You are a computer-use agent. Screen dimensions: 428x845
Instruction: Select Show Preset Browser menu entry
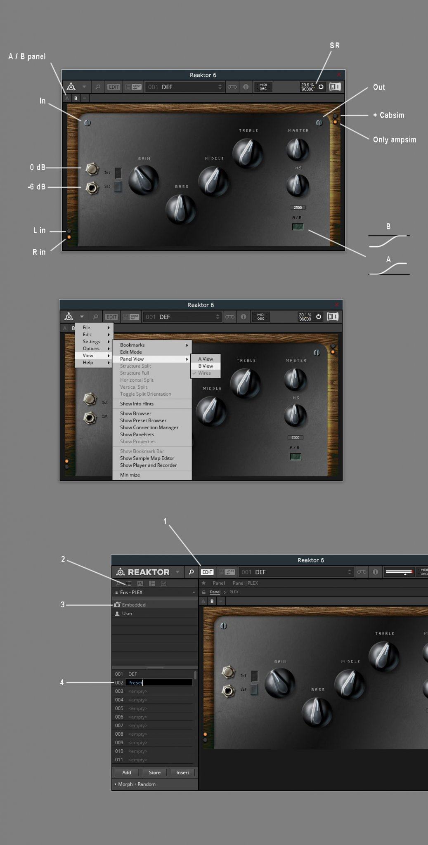tap(152, 420)
